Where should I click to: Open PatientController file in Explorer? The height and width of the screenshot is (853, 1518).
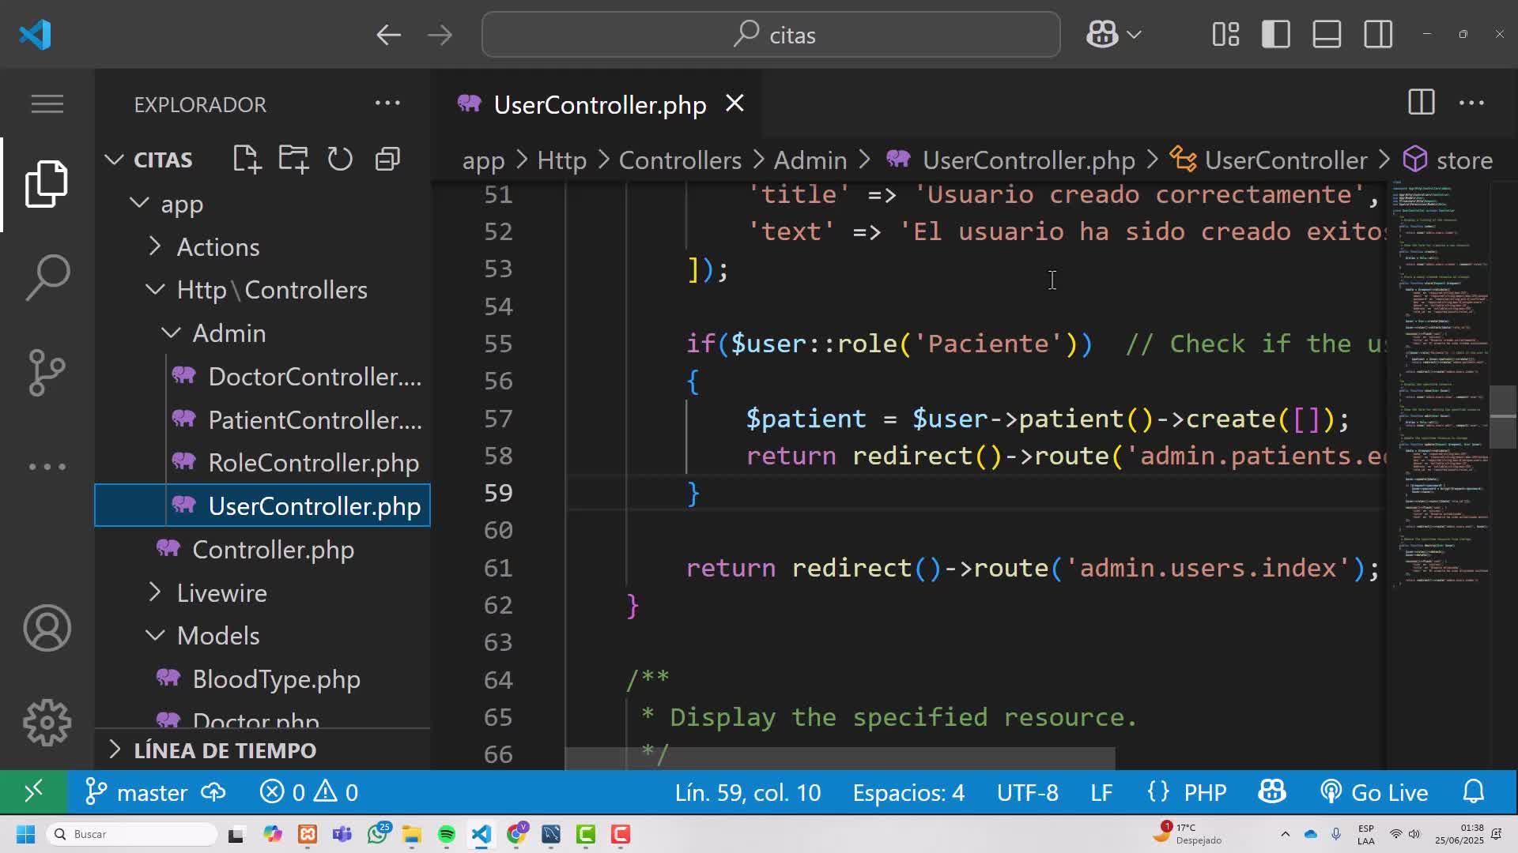coord(262,419)
